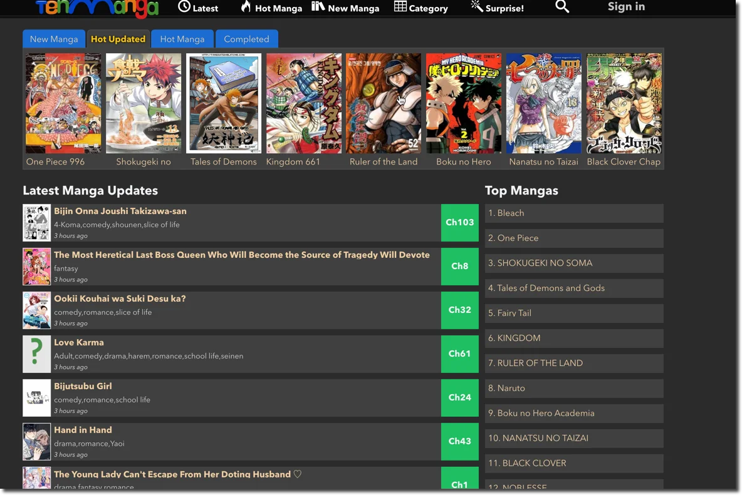Open the Ruler of the Land cover

click(384, 103)
